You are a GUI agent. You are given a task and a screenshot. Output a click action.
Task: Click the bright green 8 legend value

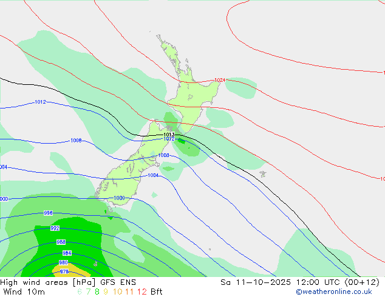coord(97,292)
